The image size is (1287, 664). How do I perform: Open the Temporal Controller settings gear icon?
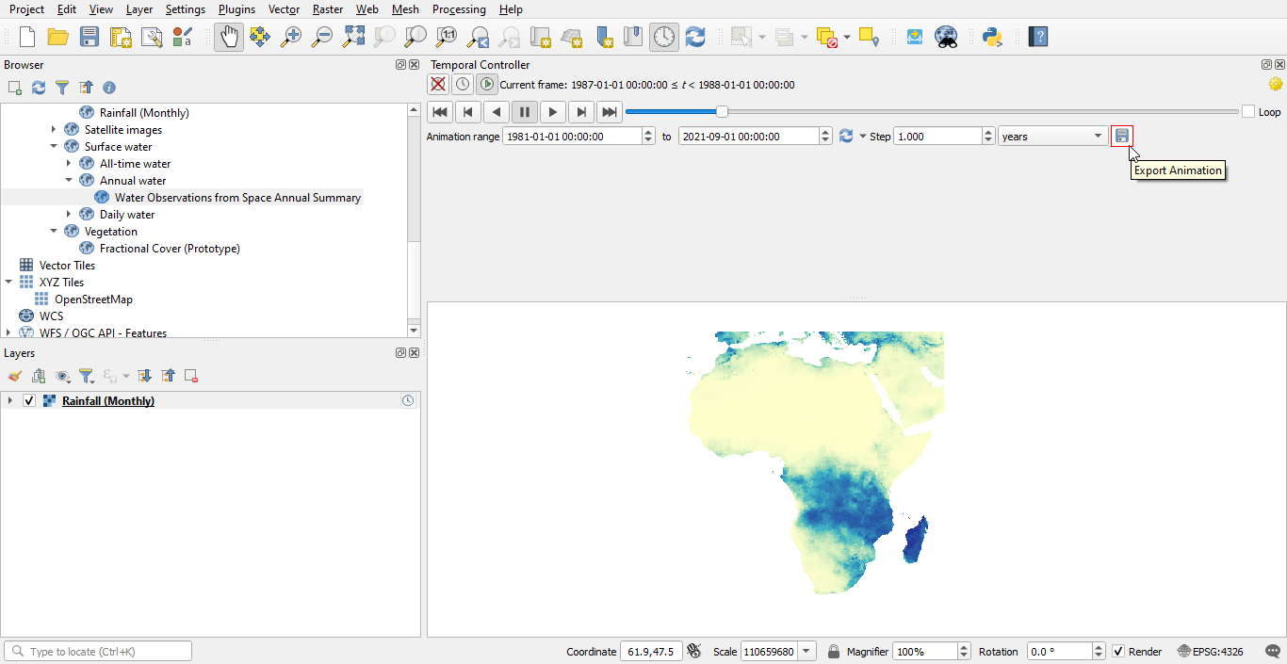1277,84
